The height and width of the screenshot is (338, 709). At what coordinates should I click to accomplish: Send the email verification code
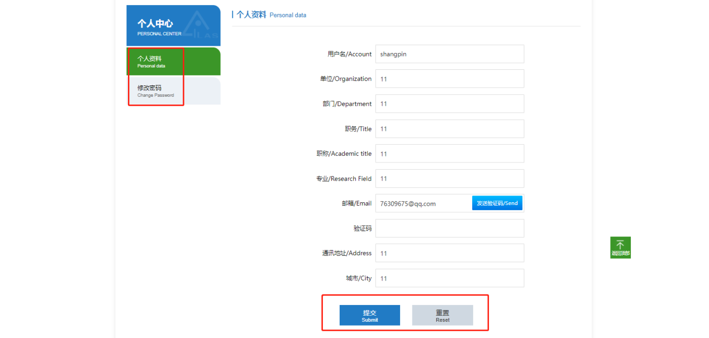(497, 203)
